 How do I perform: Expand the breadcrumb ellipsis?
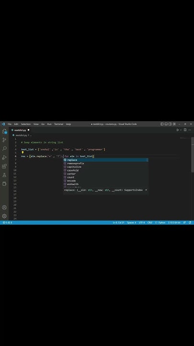(31, 135)
